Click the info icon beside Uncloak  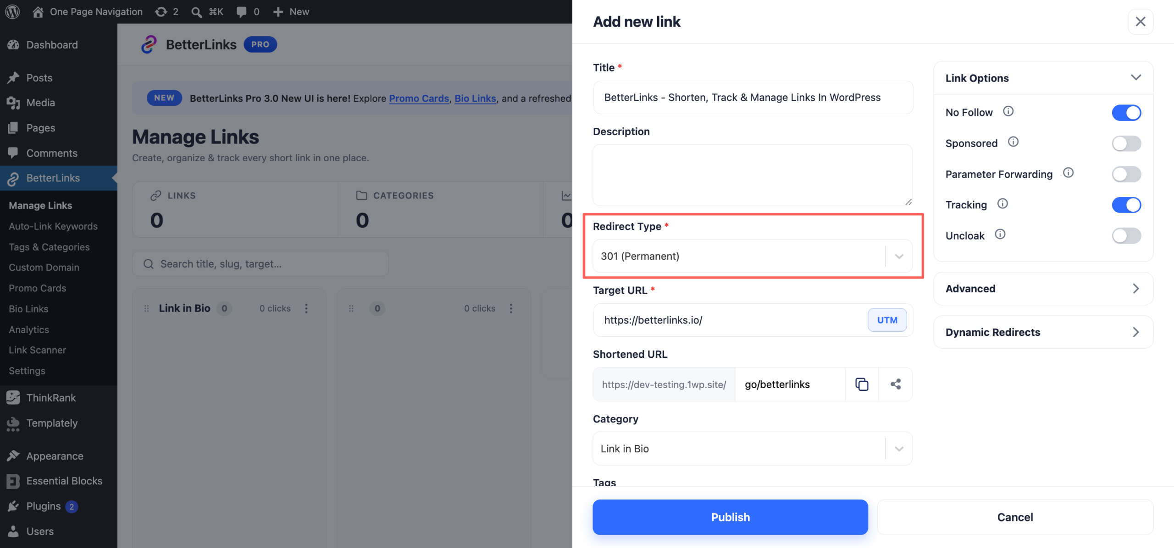pyautogui.click(x=1000, y=234)
